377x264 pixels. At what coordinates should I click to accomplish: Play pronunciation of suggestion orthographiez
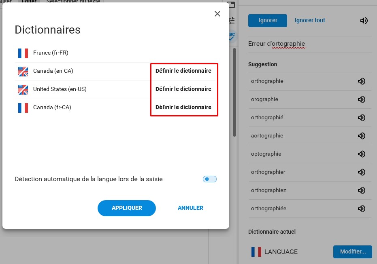(361, 190)
